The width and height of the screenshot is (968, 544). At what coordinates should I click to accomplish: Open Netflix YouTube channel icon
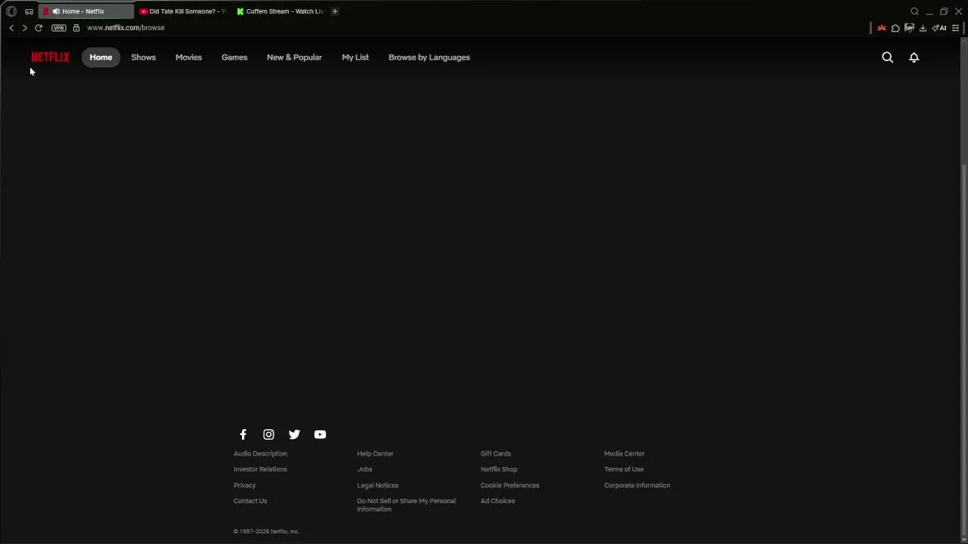(x=320, y=434)
